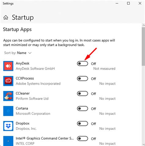Image resolution: width=145 pixels, height=146 pixels.
Task: Minimize the Settings window
Action: (x=117, y=3)
